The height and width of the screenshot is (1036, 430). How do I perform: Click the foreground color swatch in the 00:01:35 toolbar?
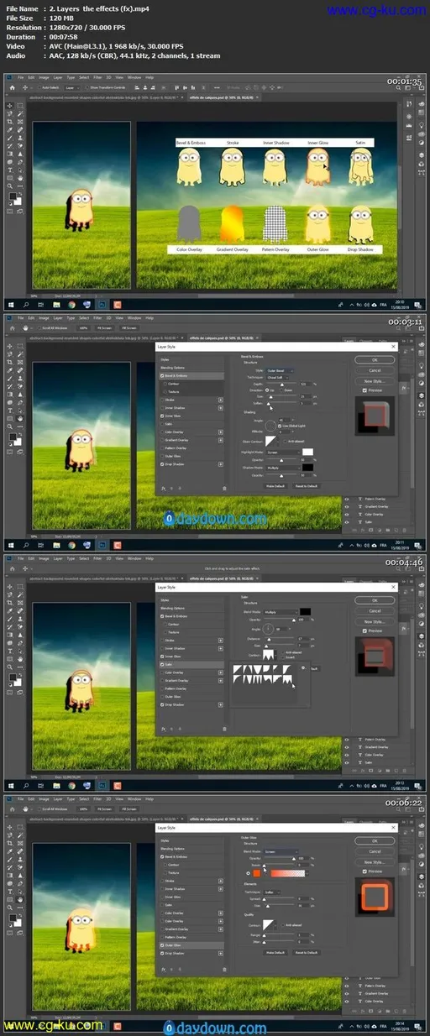[x=13, y=197]
